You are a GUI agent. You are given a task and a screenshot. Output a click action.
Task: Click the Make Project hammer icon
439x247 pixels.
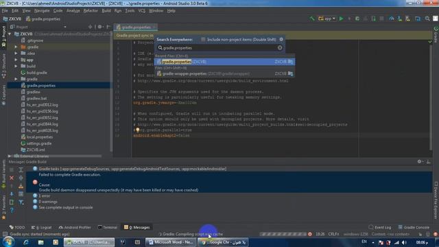tap(311, 19)
